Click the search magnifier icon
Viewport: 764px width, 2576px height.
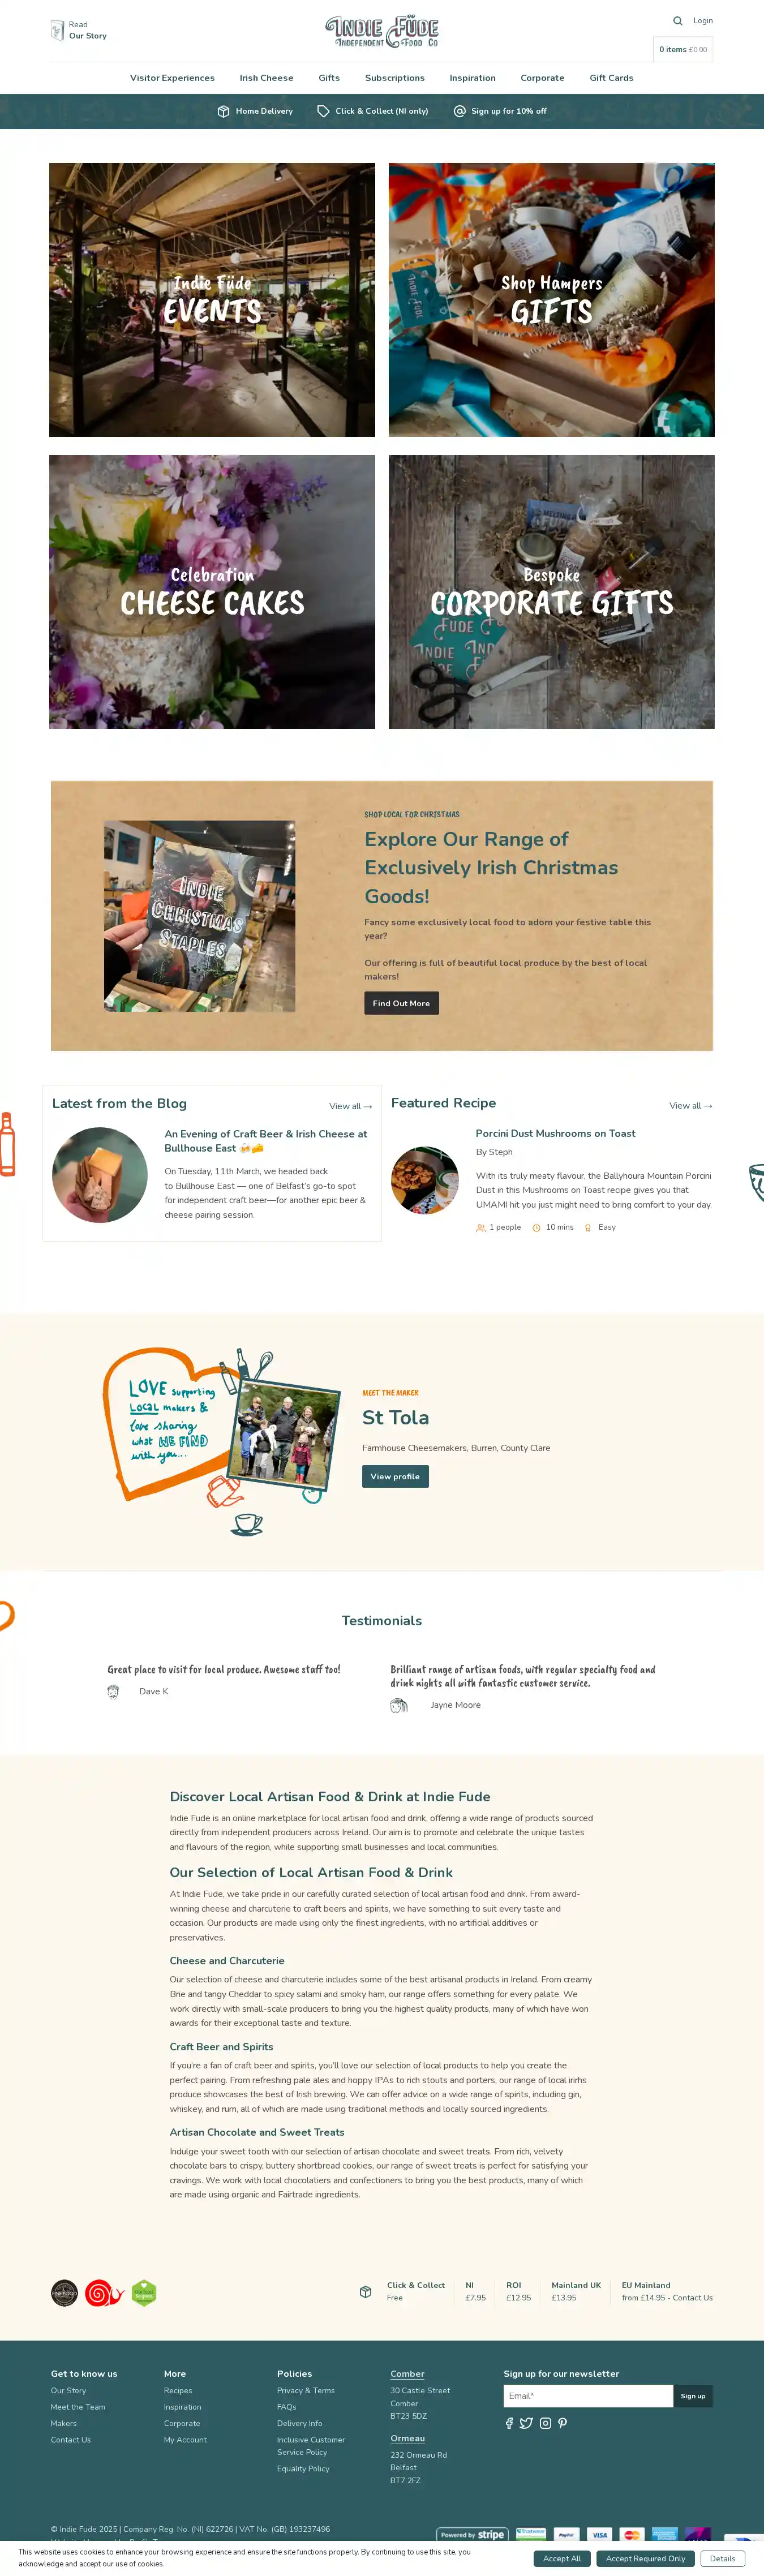click(677, 20)
